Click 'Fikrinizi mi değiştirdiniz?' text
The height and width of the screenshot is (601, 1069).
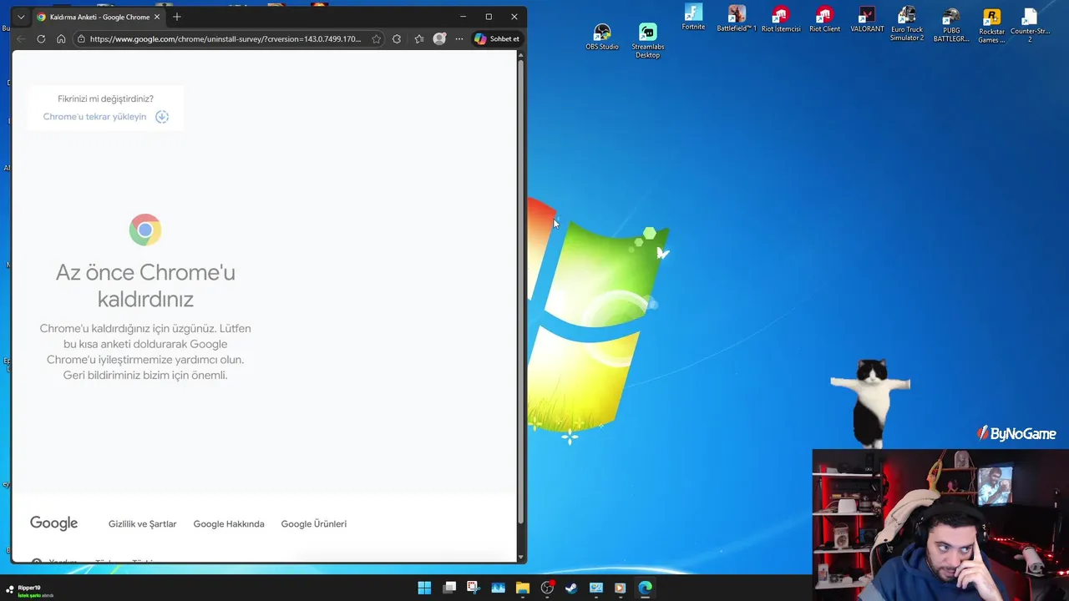(x=105, y=98)
